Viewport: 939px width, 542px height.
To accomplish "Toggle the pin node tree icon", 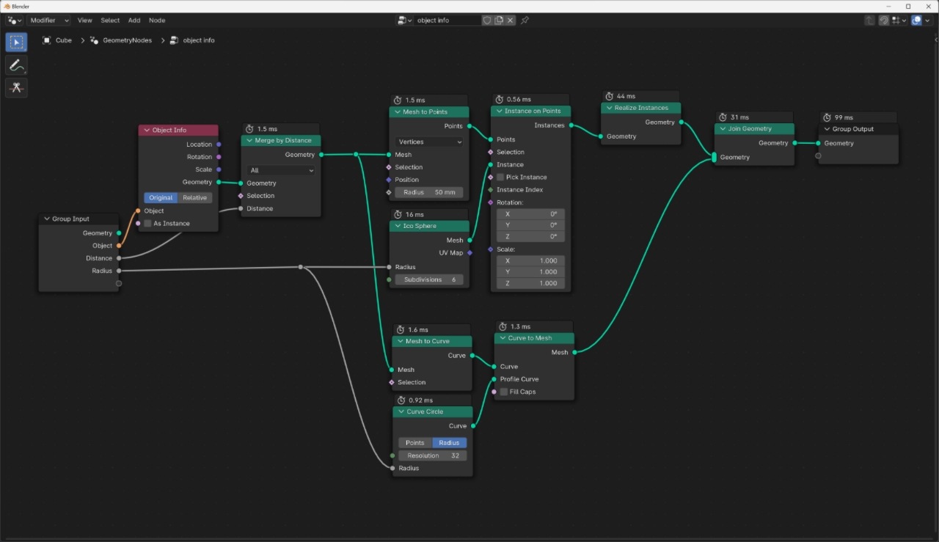I will click(x=525, y=21).
